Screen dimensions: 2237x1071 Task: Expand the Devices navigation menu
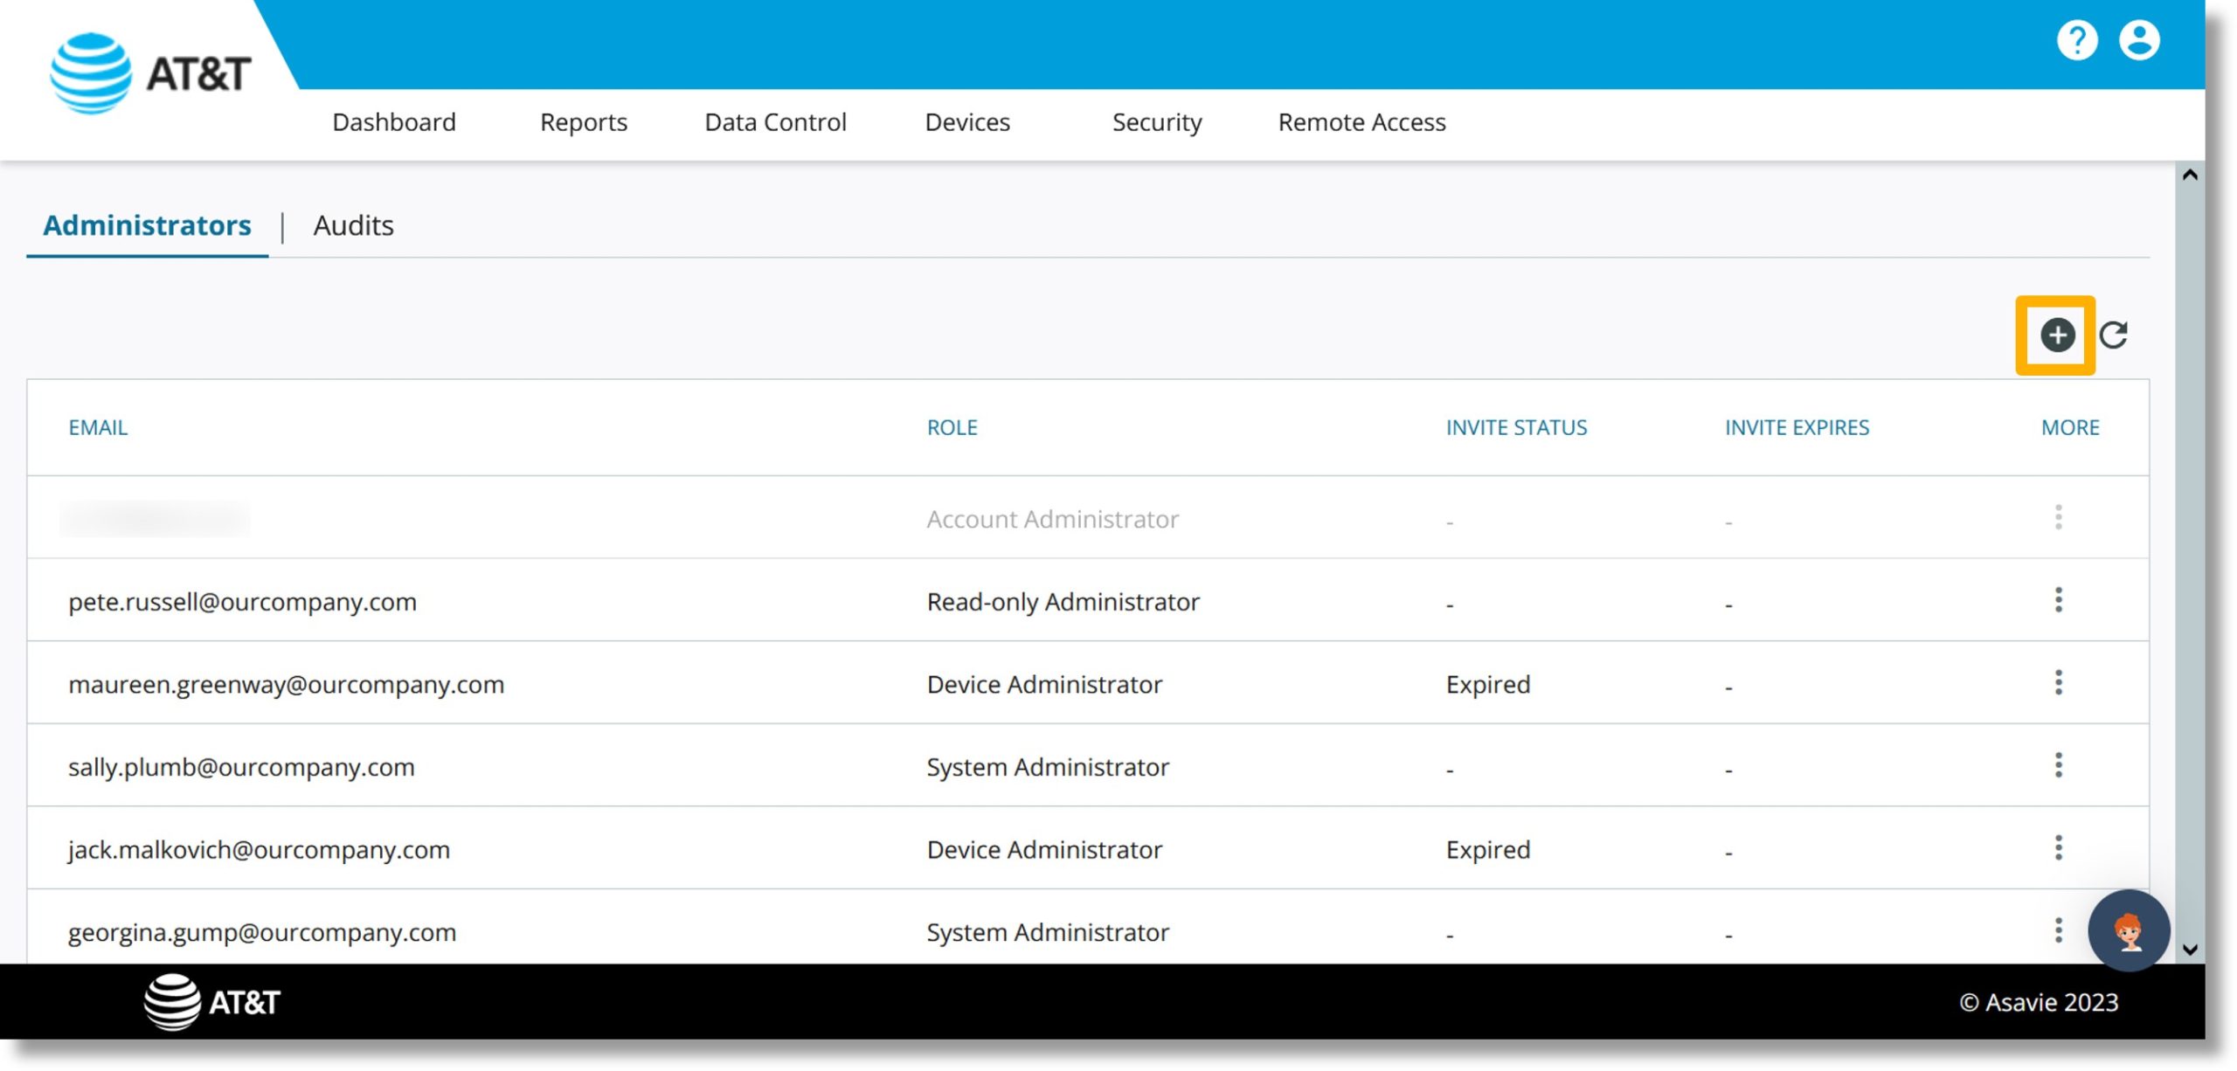[967, 121]
